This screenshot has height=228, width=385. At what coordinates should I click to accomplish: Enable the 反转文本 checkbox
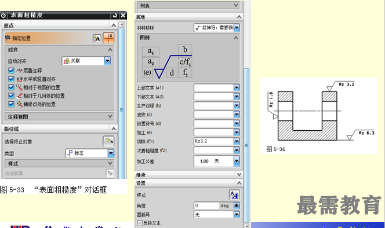(x=140, y=223)
